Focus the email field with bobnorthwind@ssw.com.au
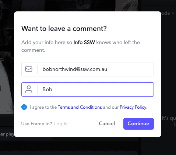 (x=88, y=69)
